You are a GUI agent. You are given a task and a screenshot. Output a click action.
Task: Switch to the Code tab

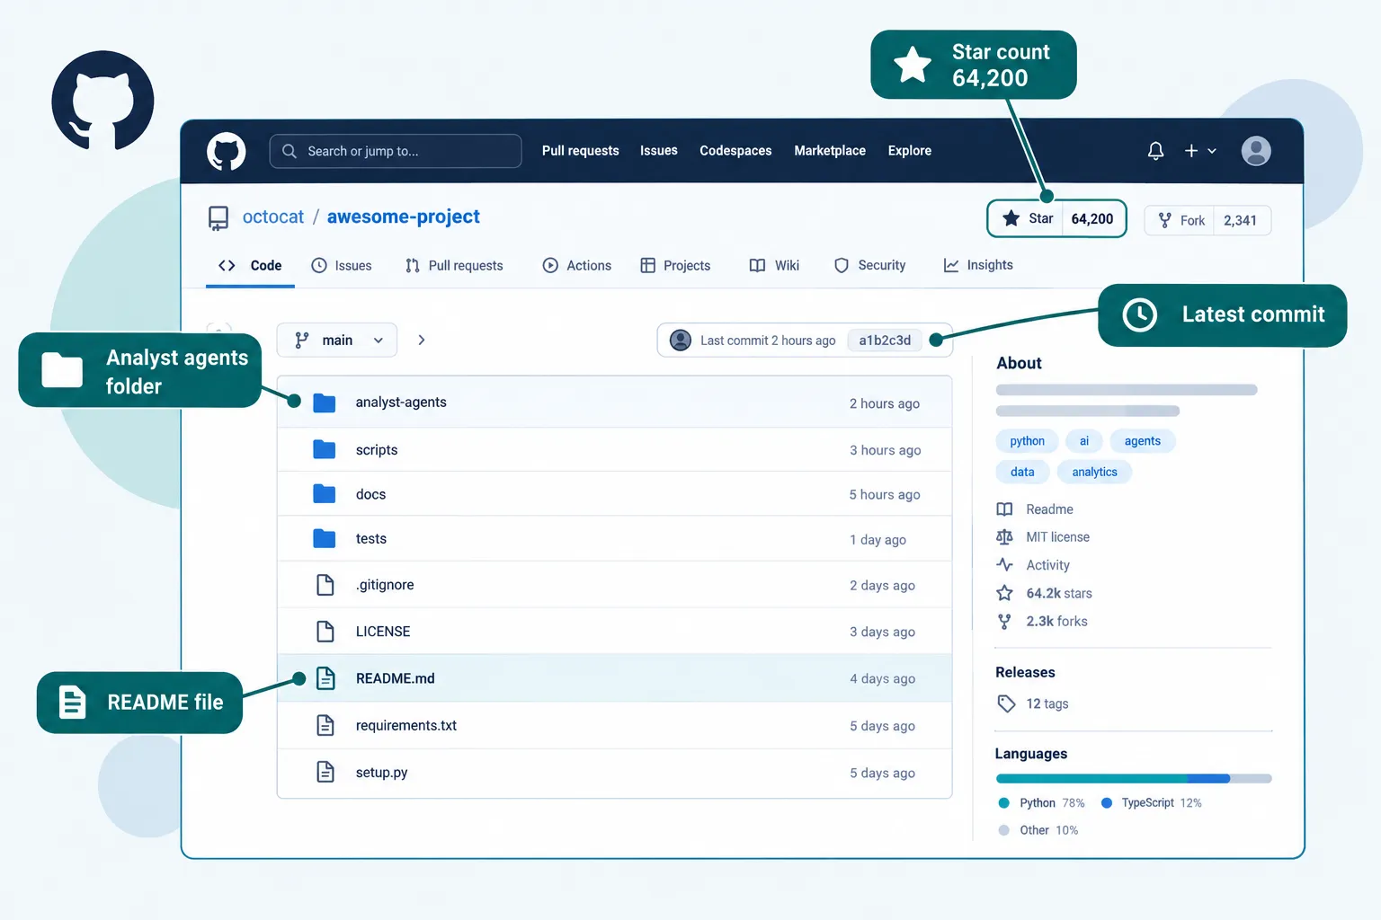(x=250, y=266)
